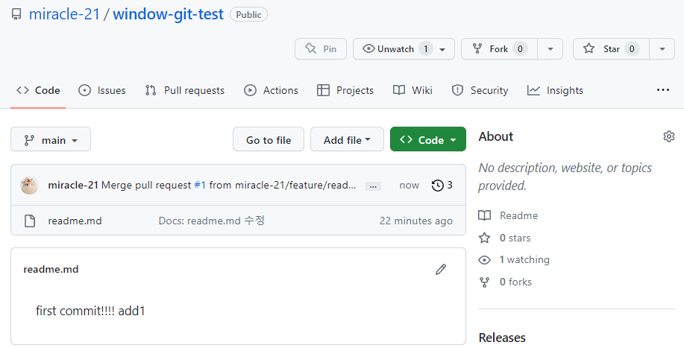Viewport: 684px width, 348px height.
Task: Open the Pull requests tab
Action: [x=185, y=90]
